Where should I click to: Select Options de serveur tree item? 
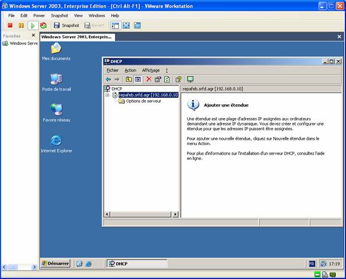pos(143,101)
